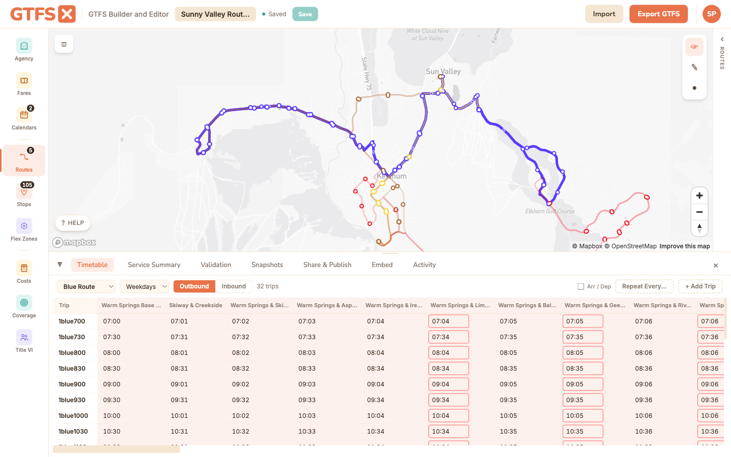Open the Calendars section icon
Viewport: 731px width, 457px height.
pyautogui.click(x=24, y=115)
